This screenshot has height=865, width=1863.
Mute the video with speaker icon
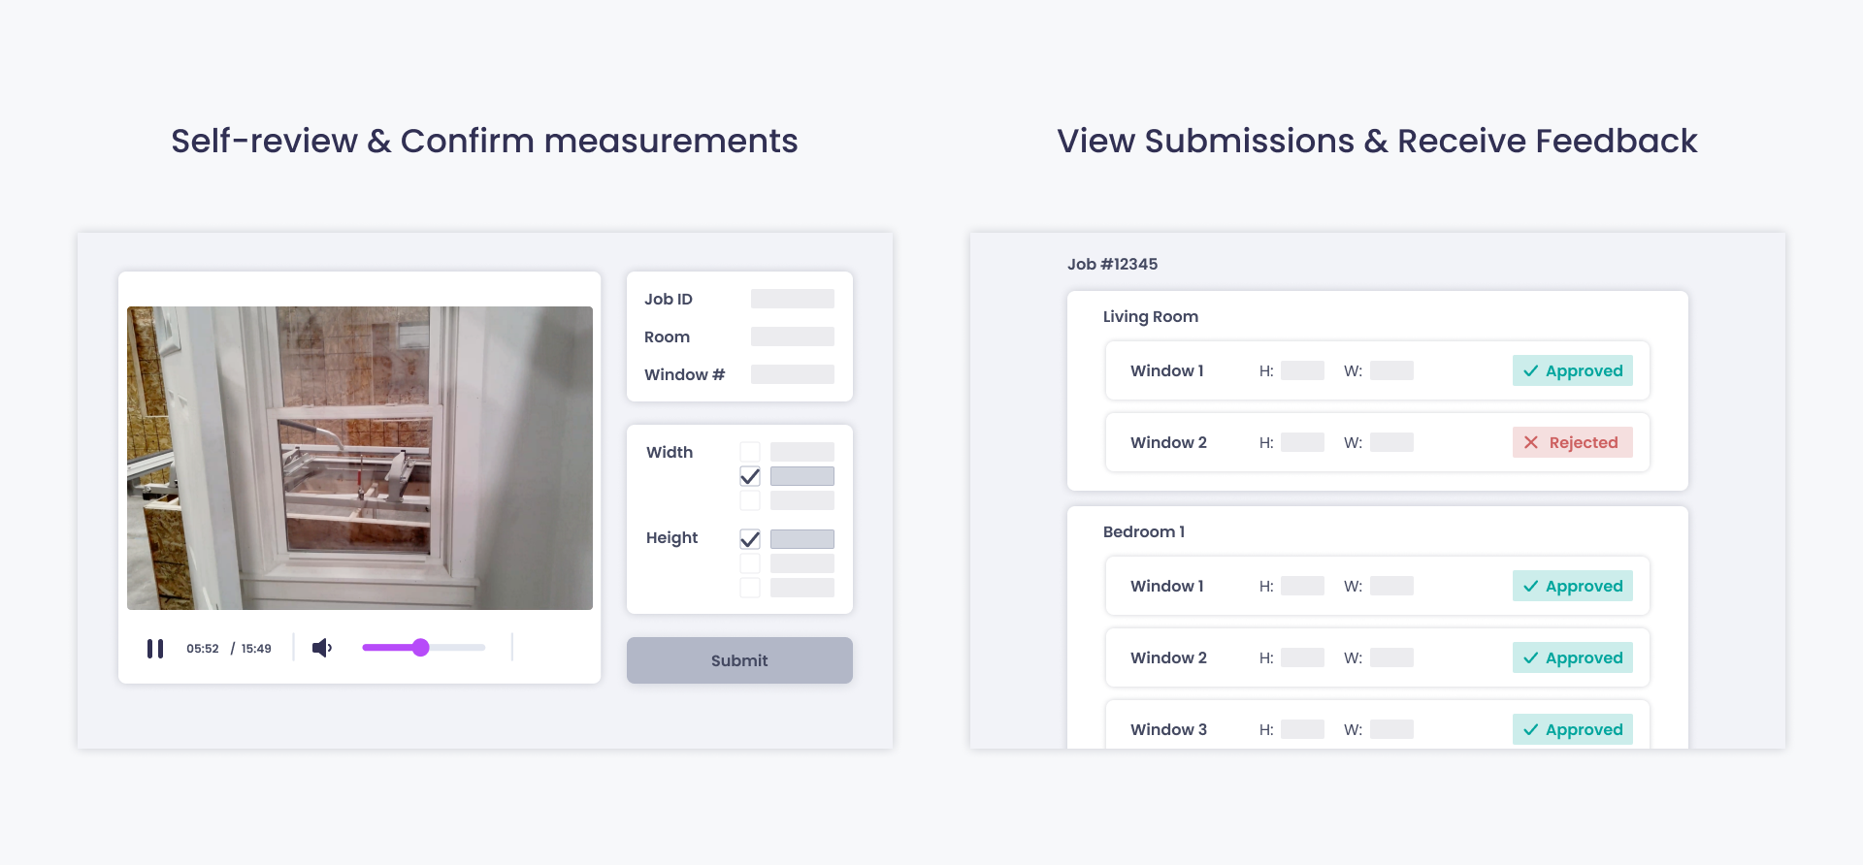pyautogui.click(x=322, y=648)
